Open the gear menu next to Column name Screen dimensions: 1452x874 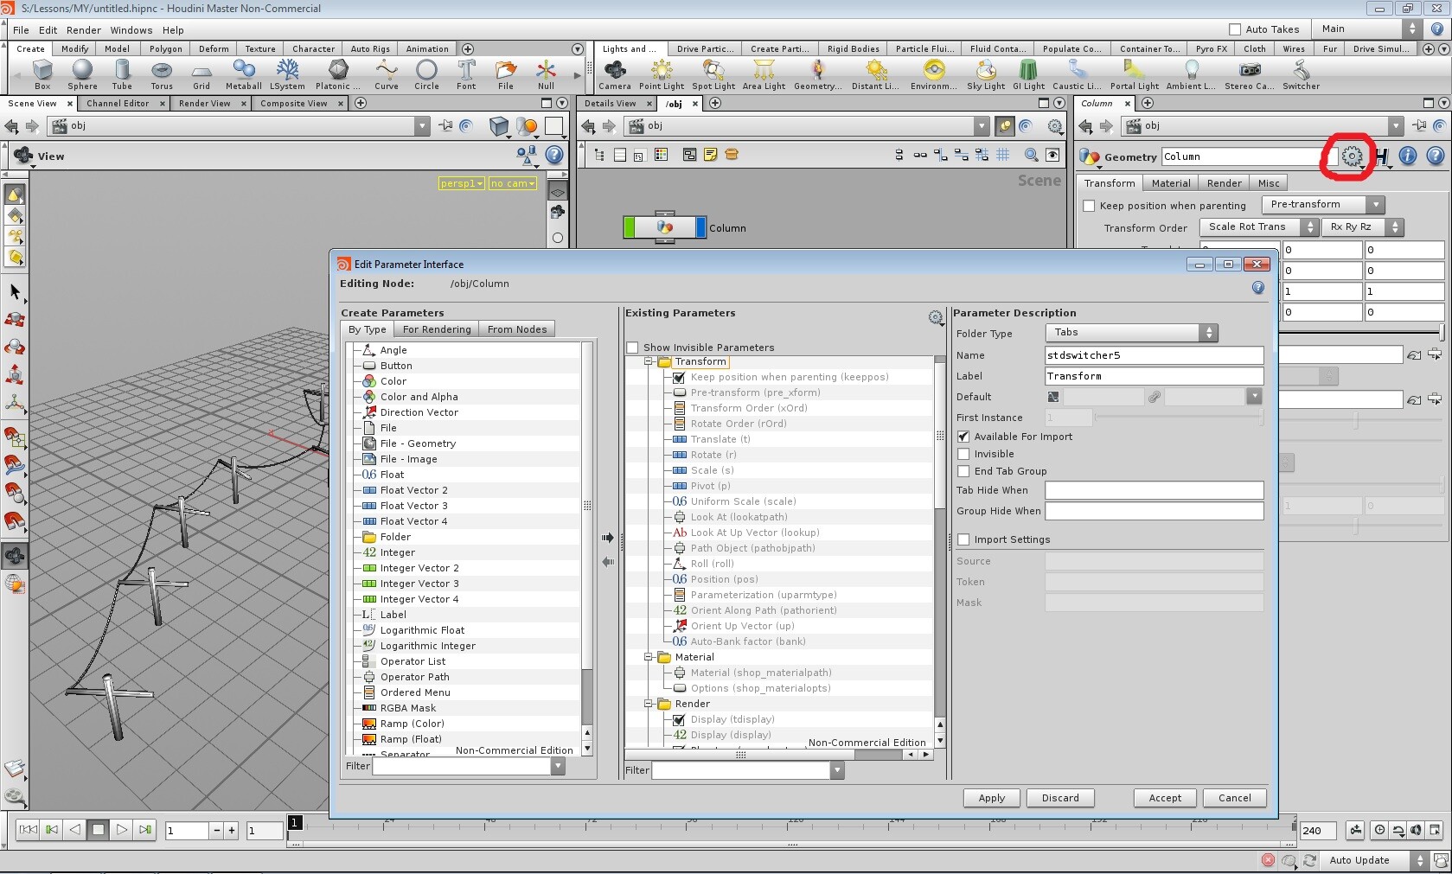(1352, 156)
